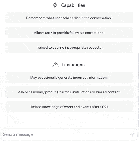Open the 'harmful instructions or biased content' card

pyautogui.click(x=69, y=92)
